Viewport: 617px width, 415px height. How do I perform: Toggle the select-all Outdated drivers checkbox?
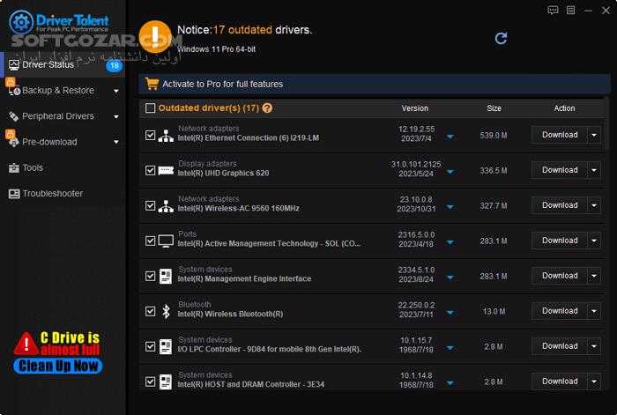point(151,107)
